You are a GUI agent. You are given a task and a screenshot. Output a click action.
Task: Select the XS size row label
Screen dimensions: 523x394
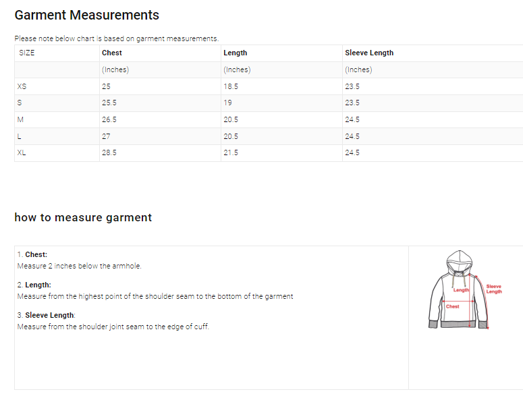coord(22,86)
